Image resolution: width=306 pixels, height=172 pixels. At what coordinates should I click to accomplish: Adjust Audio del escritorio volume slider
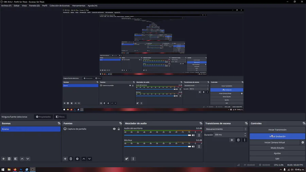[x=157, y=135]
